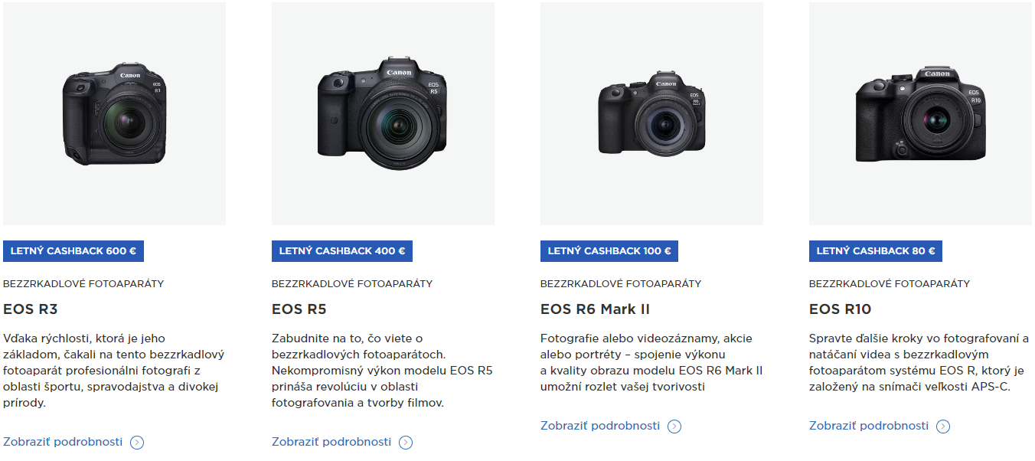Viewport: 1035px width, 461px height.
Task: Open the EOS R5 camera image
Action: (x=383, y=113)
